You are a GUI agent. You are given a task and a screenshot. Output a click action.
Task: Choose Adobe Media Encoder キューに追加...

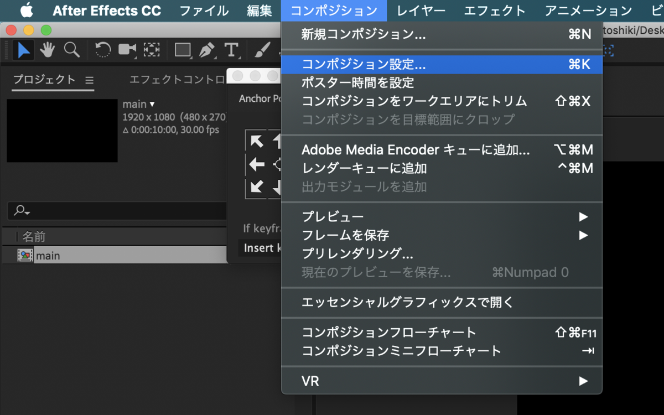(442, 150)
